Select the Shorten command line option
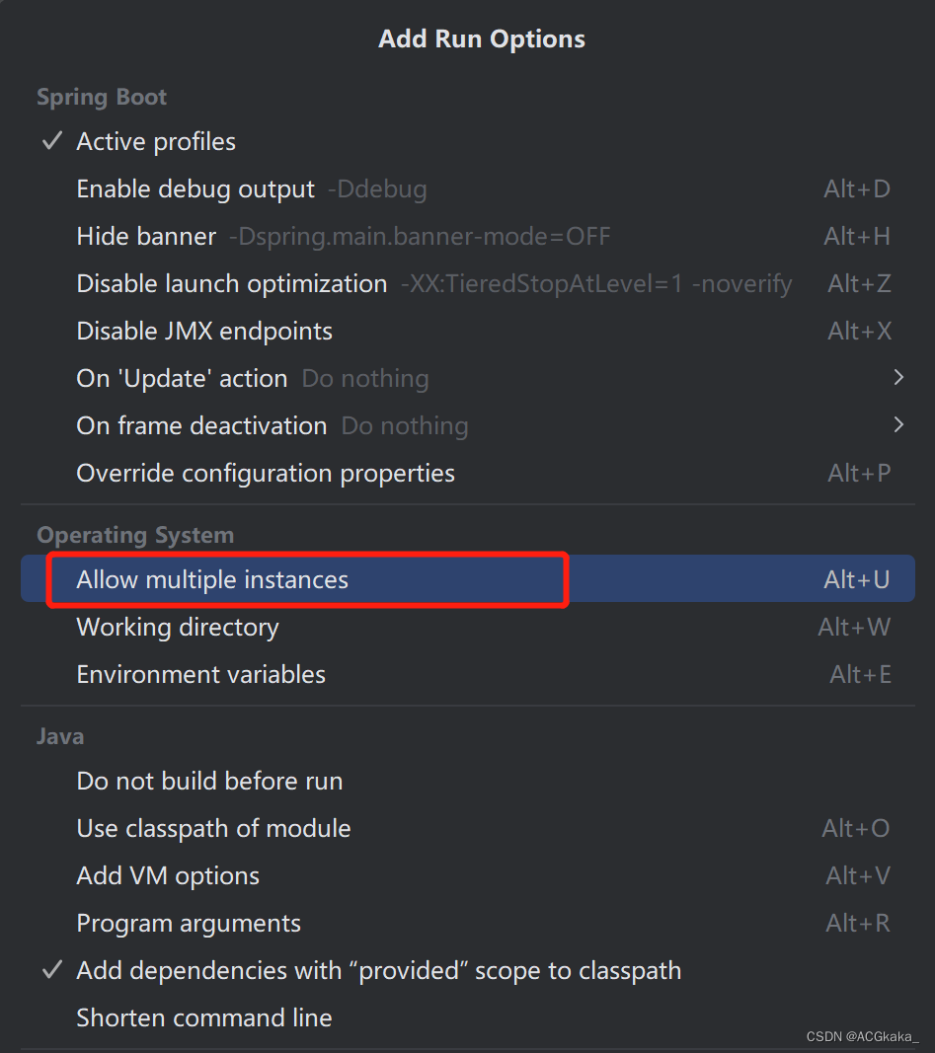935x1053 pixels. click(203, 1017)
